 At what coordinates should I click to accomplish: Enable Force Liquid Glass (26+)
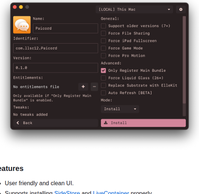point(104,78)
